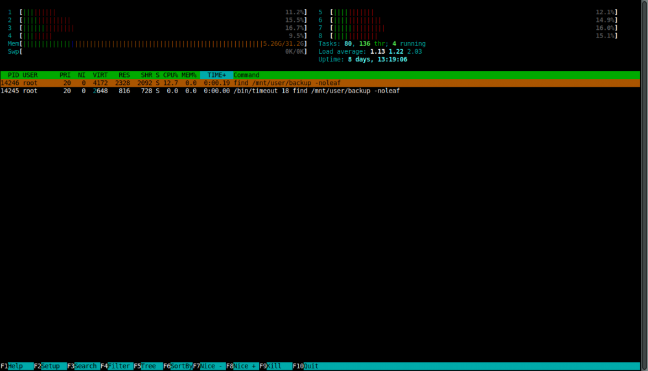Image resolution: width=648 pixels, height=371 pixels.
Task: Toggle F5 Tree view in the footer
Action: click(148, 366)
